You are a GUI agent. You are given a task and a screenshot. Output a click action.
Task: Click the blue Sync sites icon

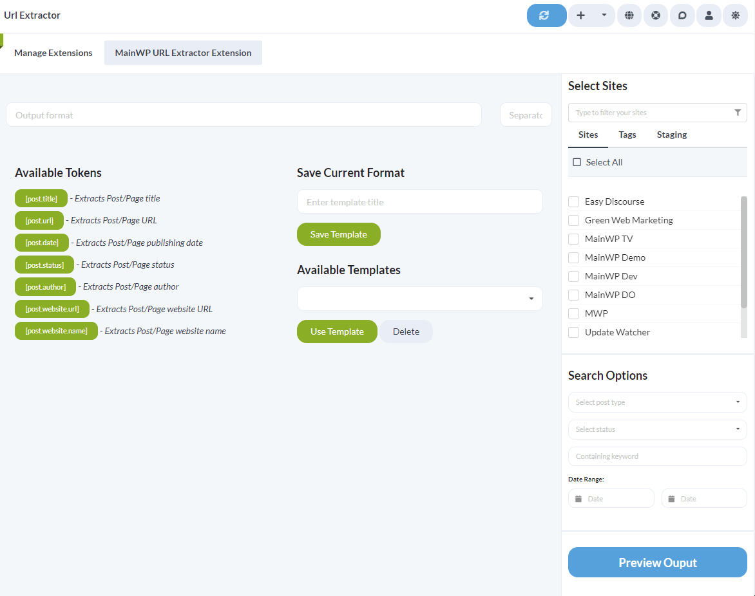click(x=546, y=15)
